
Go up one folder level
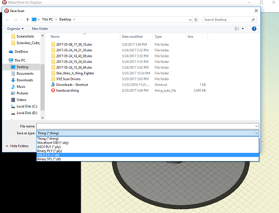(x=27, y=20)
